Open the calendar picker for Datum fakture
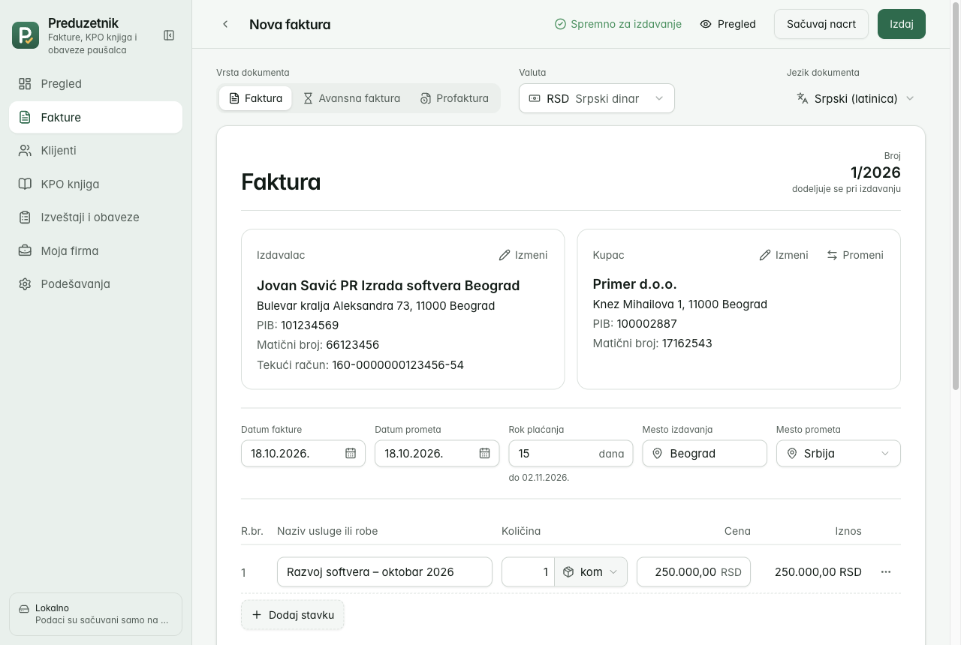Image resolution: width=961 pixels, height=645 pixels. pyautogui.click(x=351, y=453)
